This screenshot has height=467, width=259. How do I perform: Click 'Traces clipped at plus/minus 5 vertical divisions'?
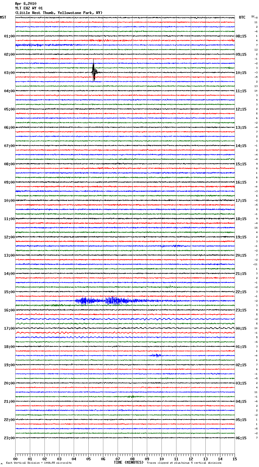point(184,463)
